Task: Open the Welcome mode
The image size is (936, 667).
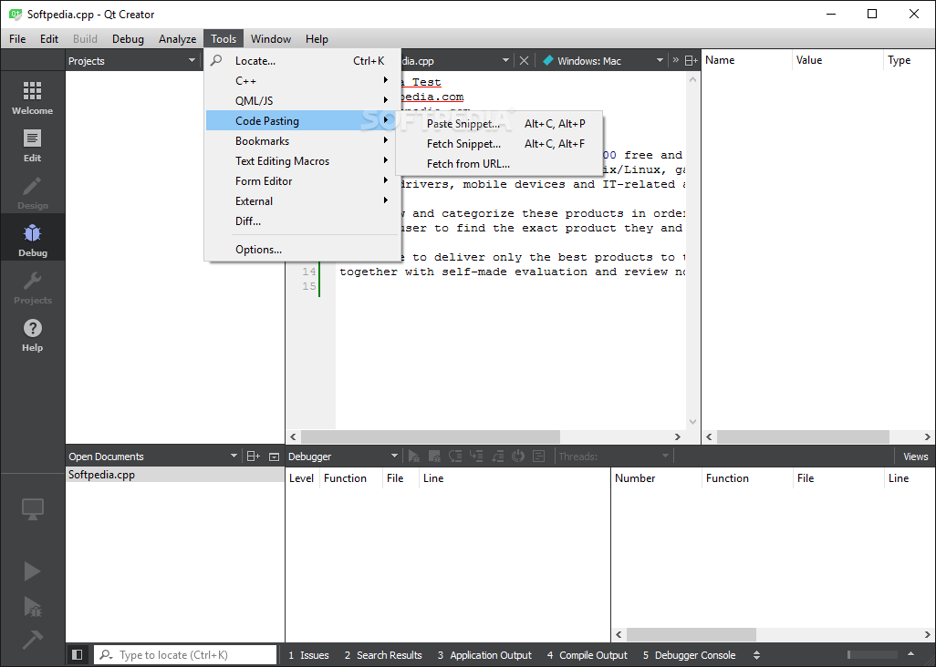Action: (x=32, y=97)
